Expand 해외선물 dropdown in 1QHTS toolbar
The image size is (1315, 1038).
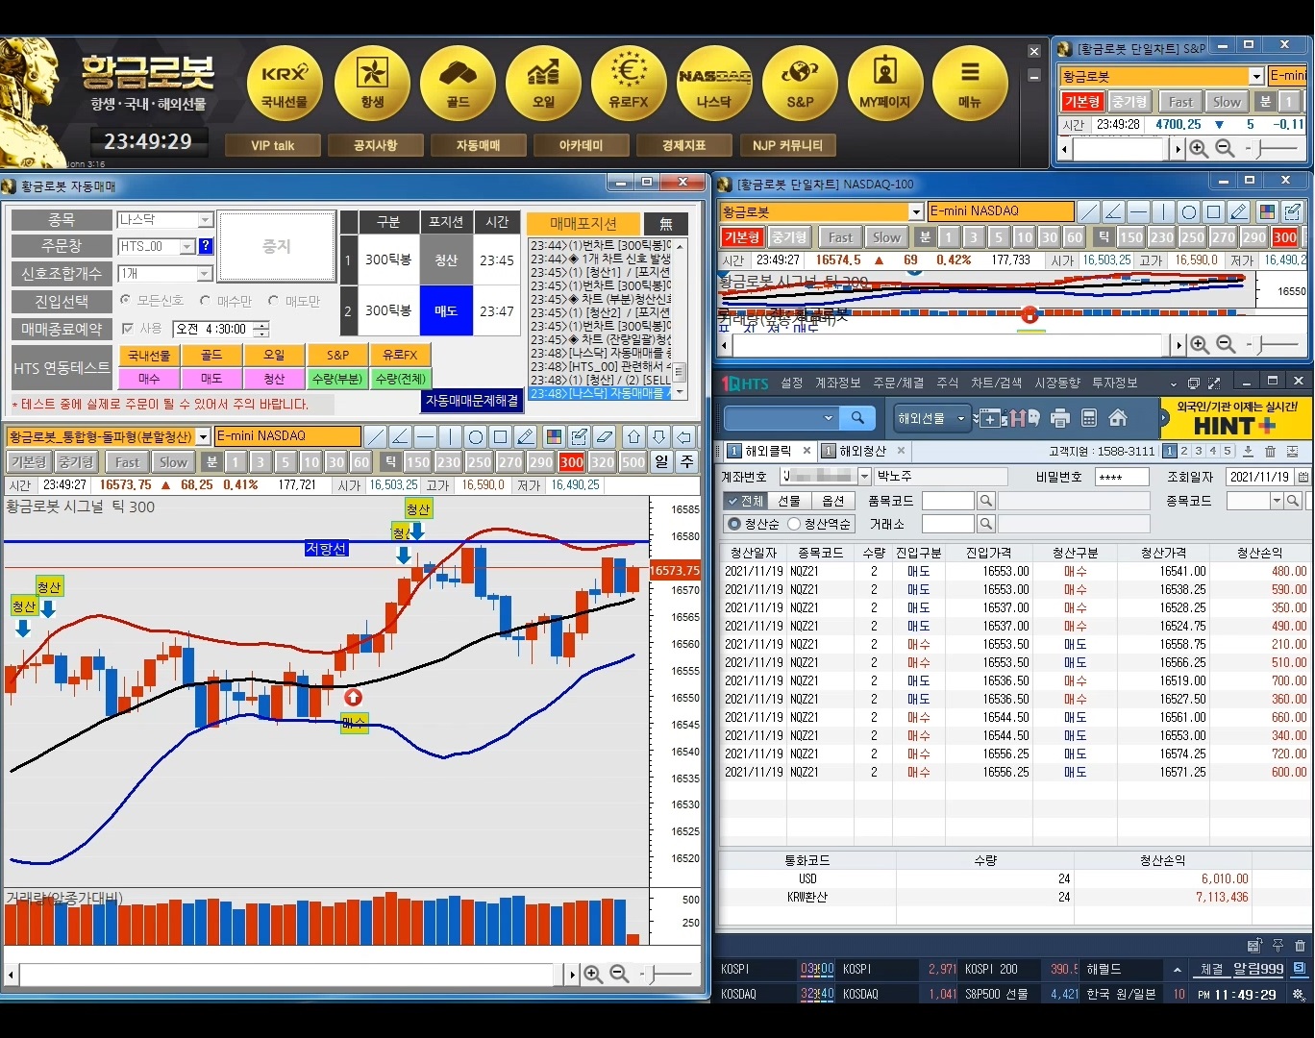click(960, 418)
